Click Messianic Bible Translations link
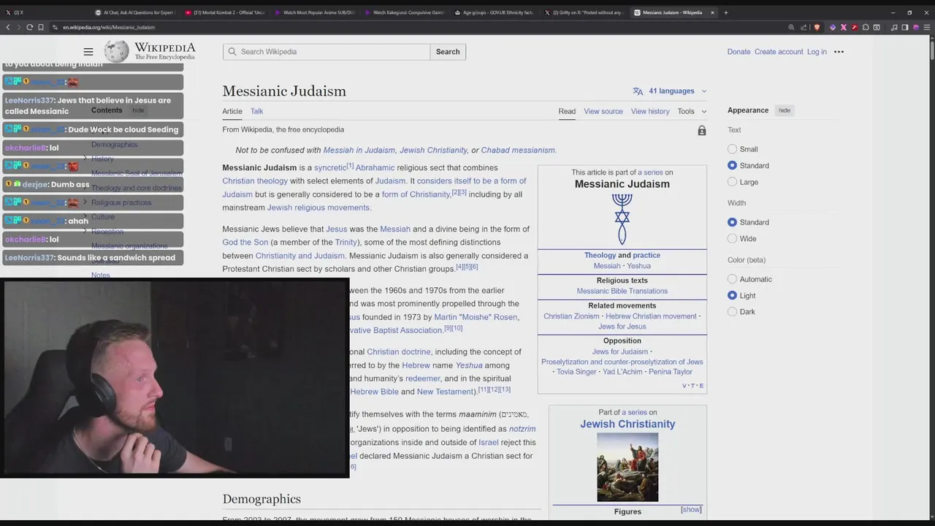 point(622,291)
